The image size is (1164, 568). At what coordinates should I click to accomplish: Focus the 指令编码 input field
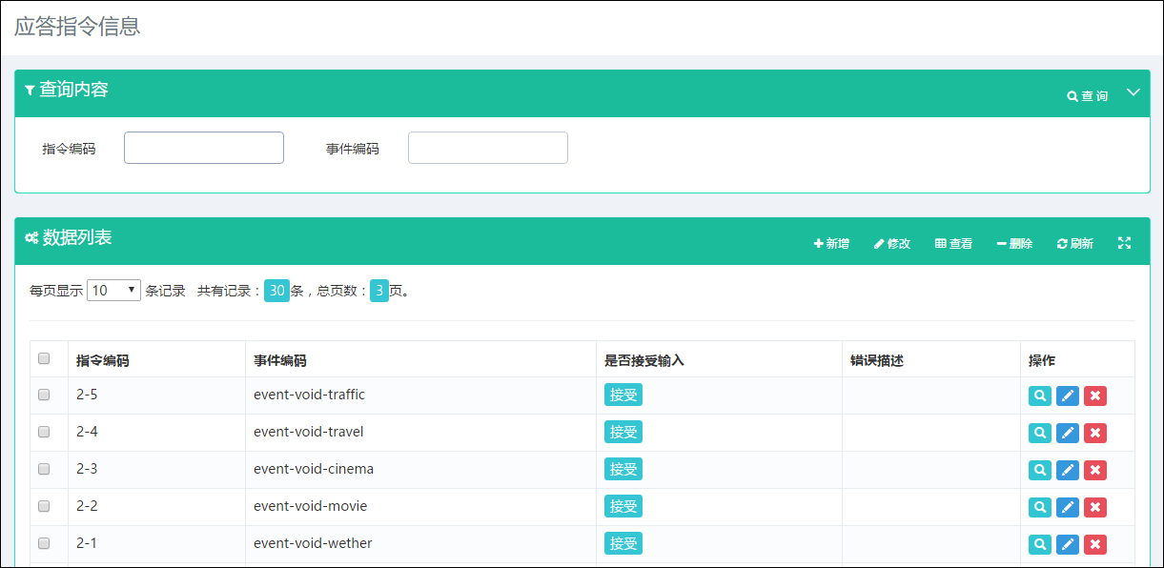point(204,148)
